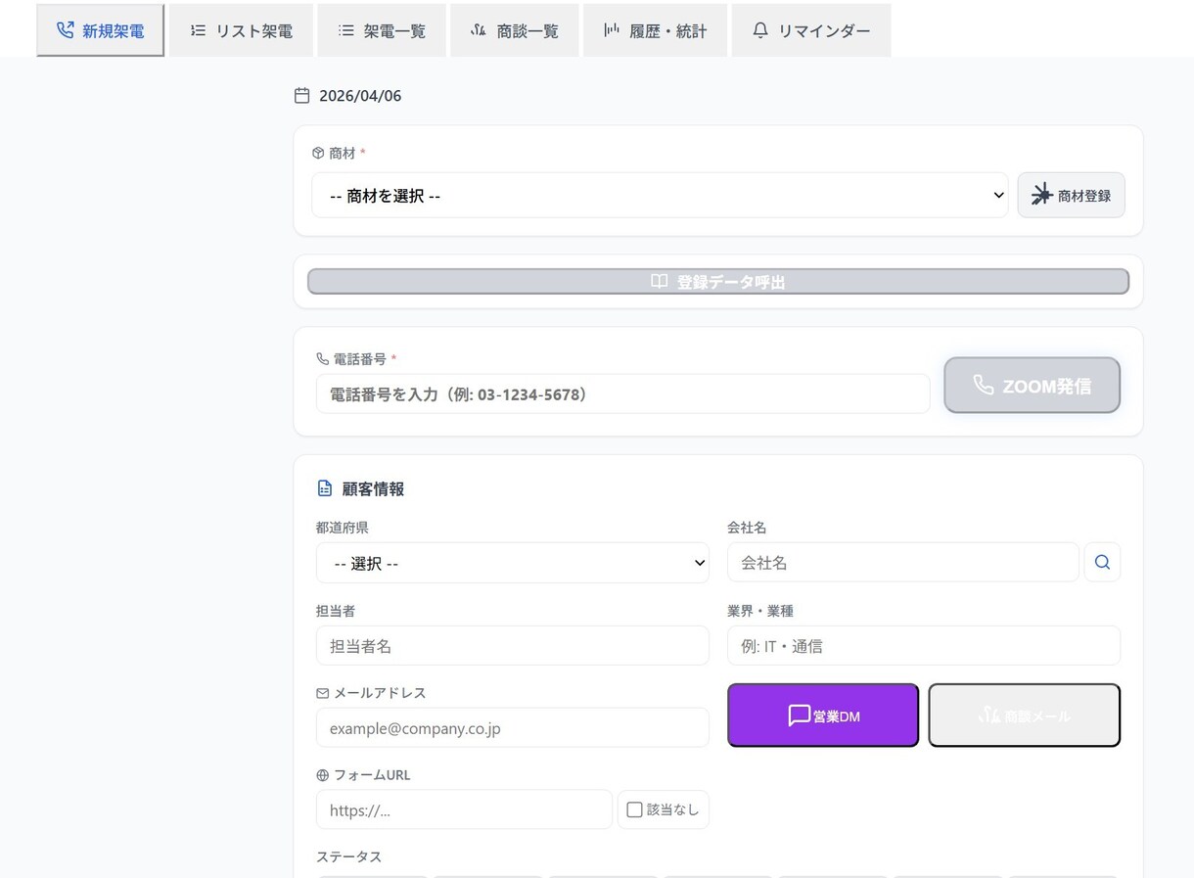
Task: Focus the メールアドレス input field
Action: click(513, 728)
